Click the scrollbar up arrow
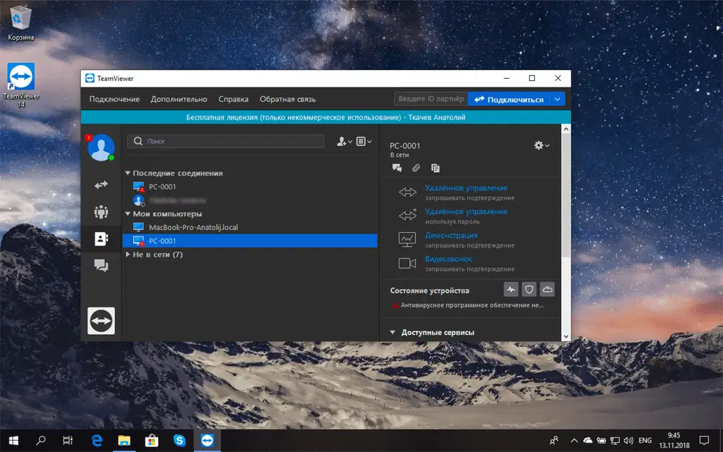 point(566,129)
